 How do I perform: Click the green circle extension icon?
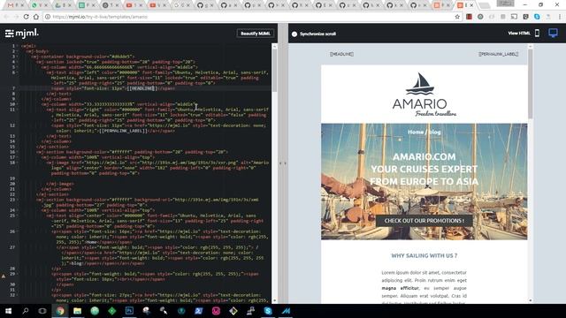pos(480,17)
